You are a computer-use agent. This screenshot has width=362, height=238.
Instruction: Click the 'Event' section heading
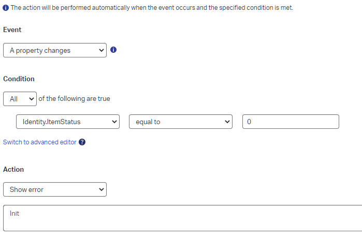(12, 30)
